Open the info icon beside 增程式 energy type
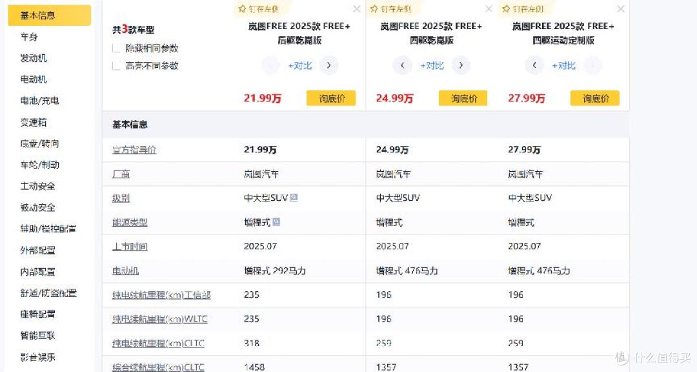 click(276, 222)
